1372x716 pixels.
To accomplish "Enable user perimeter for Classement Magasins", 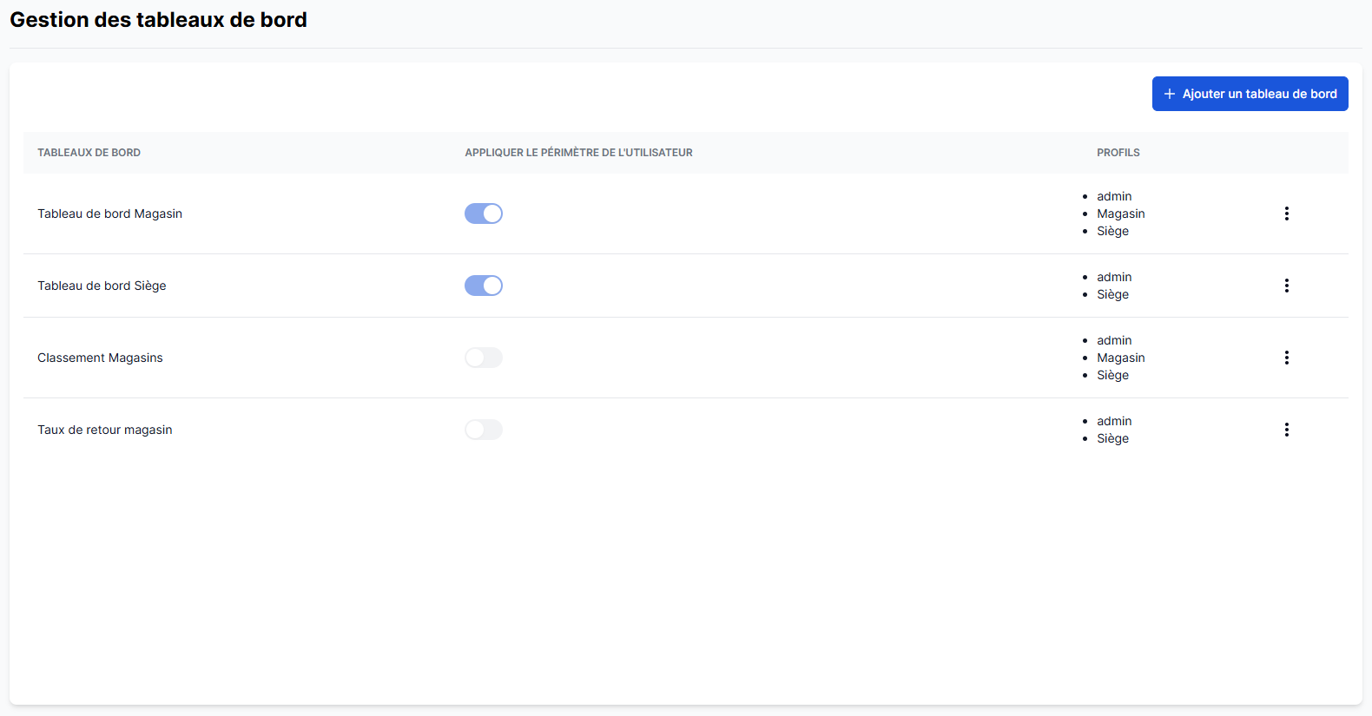I will point(484,358).
